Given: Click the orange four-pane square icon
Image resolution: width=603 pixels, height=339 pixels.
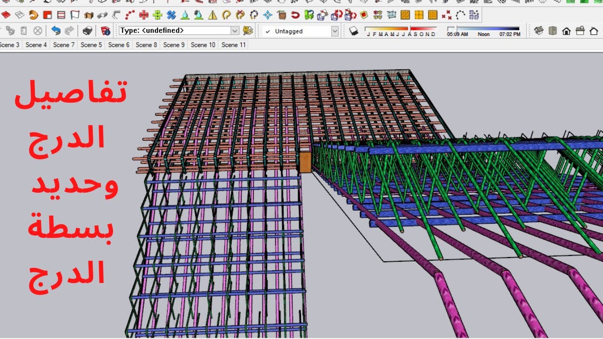Looking at the screenshot, I should pos(419,15).
